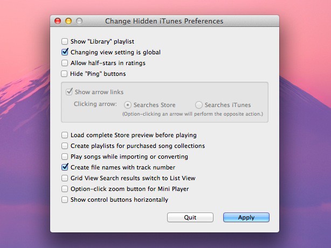Select the Searches iTunes radio button
The height and width of the screenshot is (248, 331).
199,105
